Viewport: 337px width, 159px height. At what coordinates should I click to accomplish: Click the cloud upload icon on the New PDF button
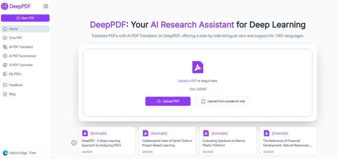coord(18,18)
